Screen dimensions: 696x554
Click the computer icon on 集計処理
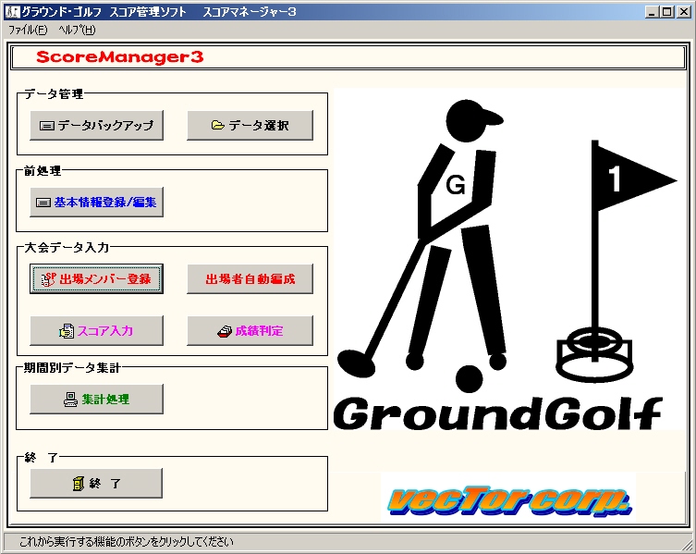[x=70, y=400]
